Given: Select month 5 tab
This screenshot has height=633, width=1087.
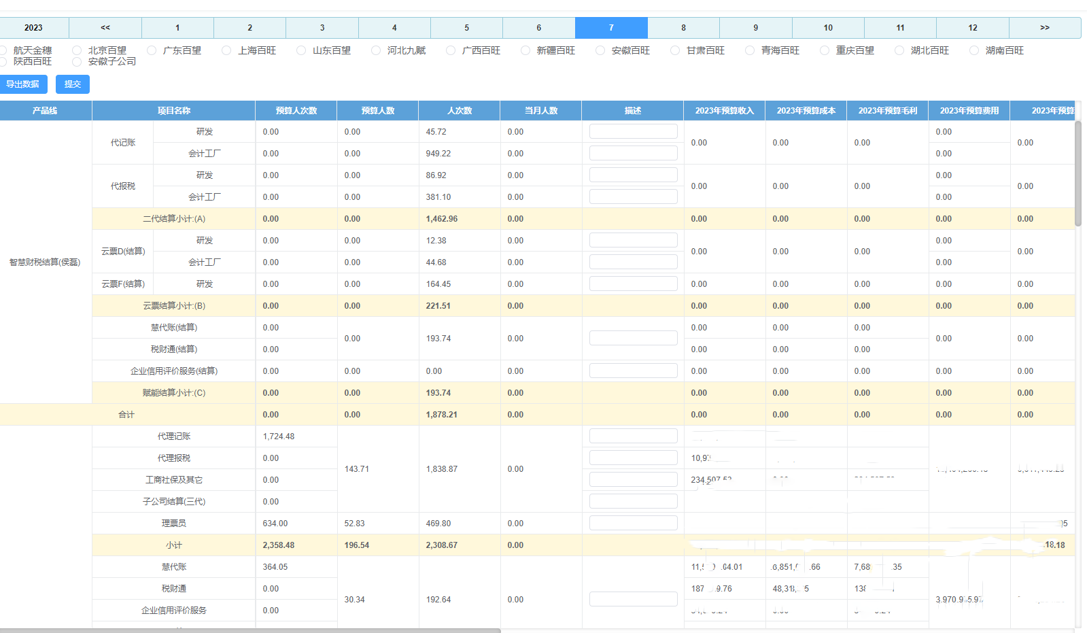Looking at the screenshot, I should tap(467, 28).
